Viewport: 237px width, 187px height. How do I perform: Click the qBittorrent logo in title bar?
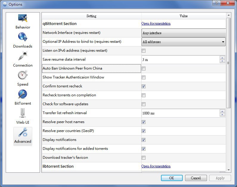point(5,4)
